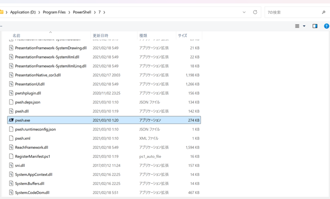Select file name System.AppContext.dll

[33, 174]
